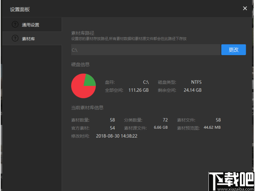Click the 素材库路径 heading
The height and width of the screenshot is (191, 255).
pos(82,33)
